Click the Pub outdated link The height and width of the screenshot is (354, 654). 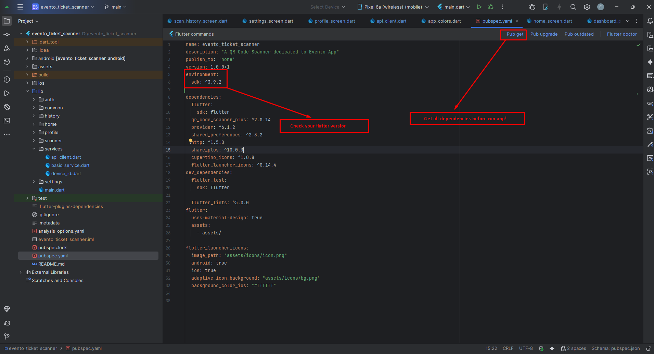579,34
